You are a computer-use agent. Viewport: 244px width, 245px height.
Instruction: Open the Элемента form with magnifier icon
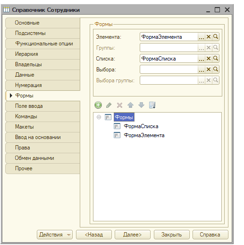point(216,37)
